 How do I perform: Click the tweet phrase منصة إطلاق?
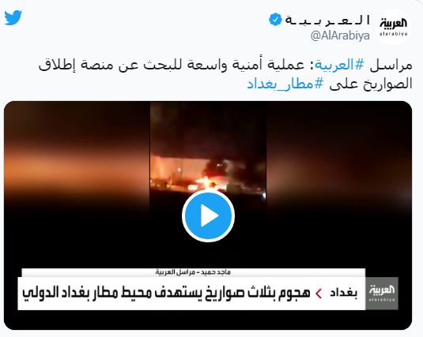(74, 65)
